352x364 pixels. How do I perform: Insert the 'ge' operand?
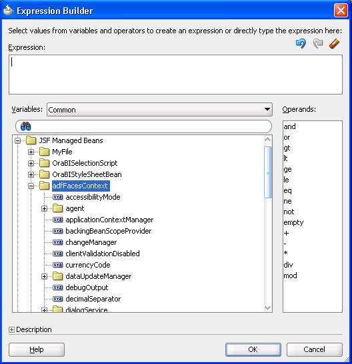(x=287, y=169)
